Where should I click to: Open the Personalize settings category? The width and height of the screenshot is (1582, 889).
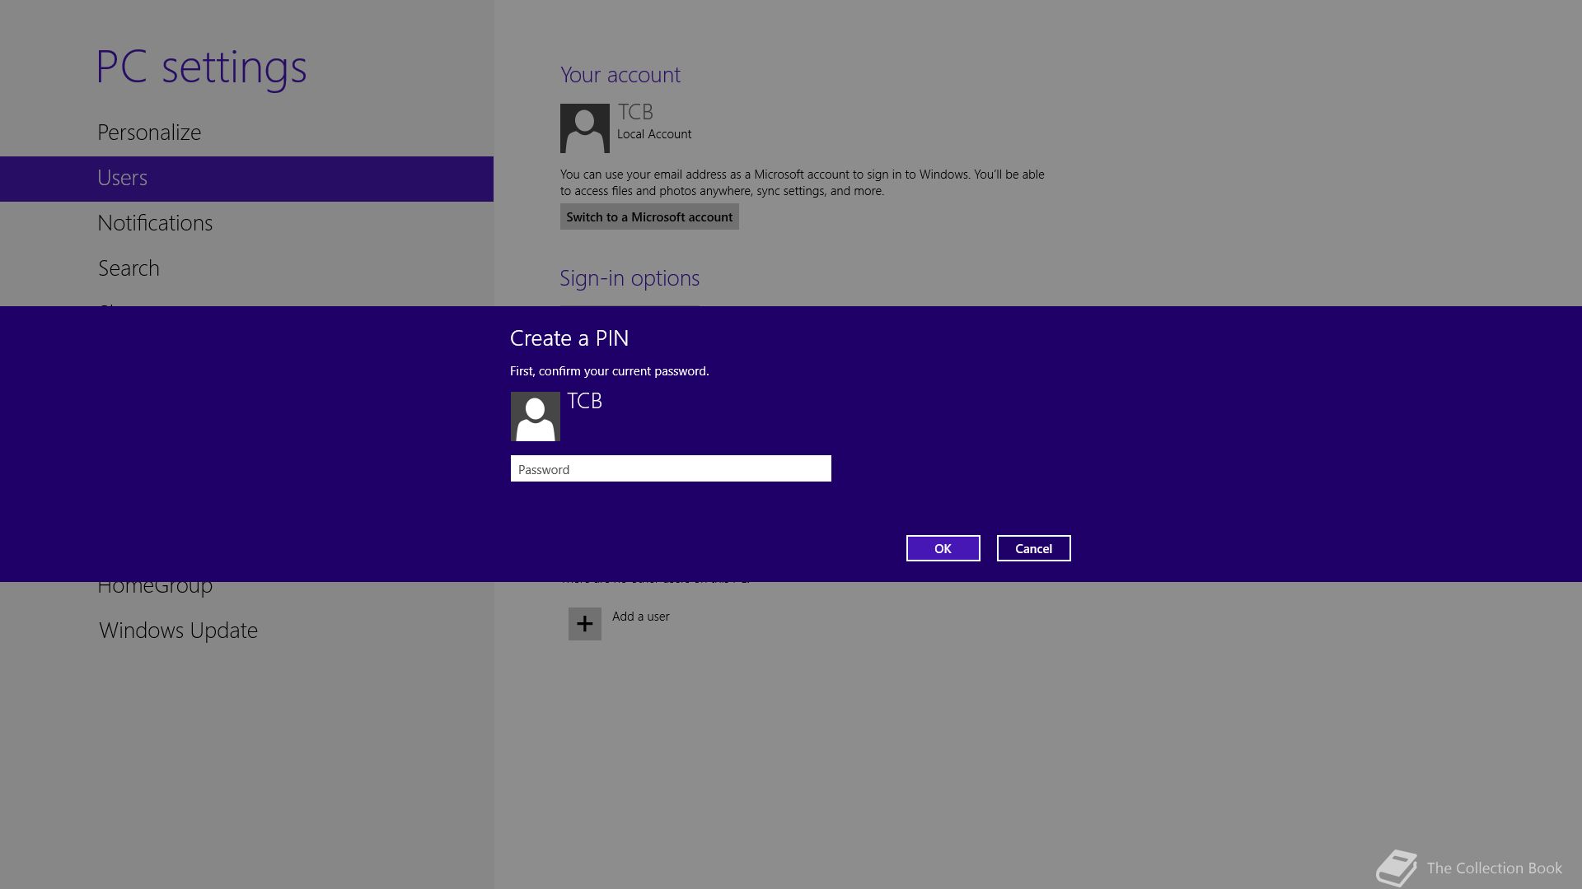point(149,133)
